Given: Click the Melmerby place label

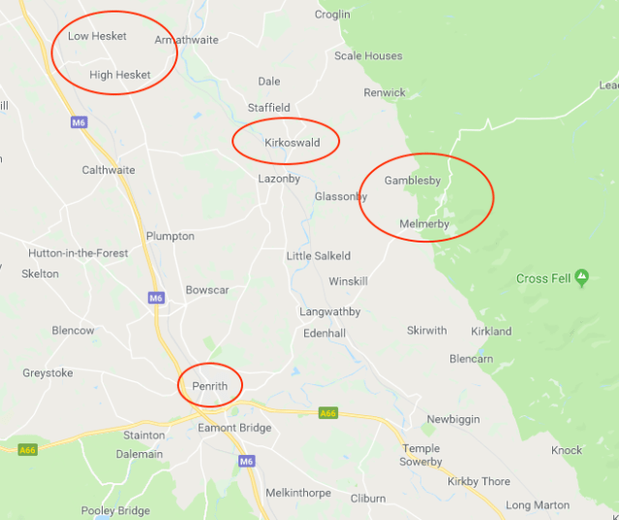Looking at the screenshot, I should coord(424,224).
